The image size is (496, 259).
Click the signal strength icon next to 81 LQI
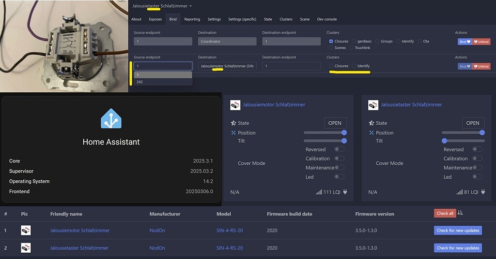[459, 192]
